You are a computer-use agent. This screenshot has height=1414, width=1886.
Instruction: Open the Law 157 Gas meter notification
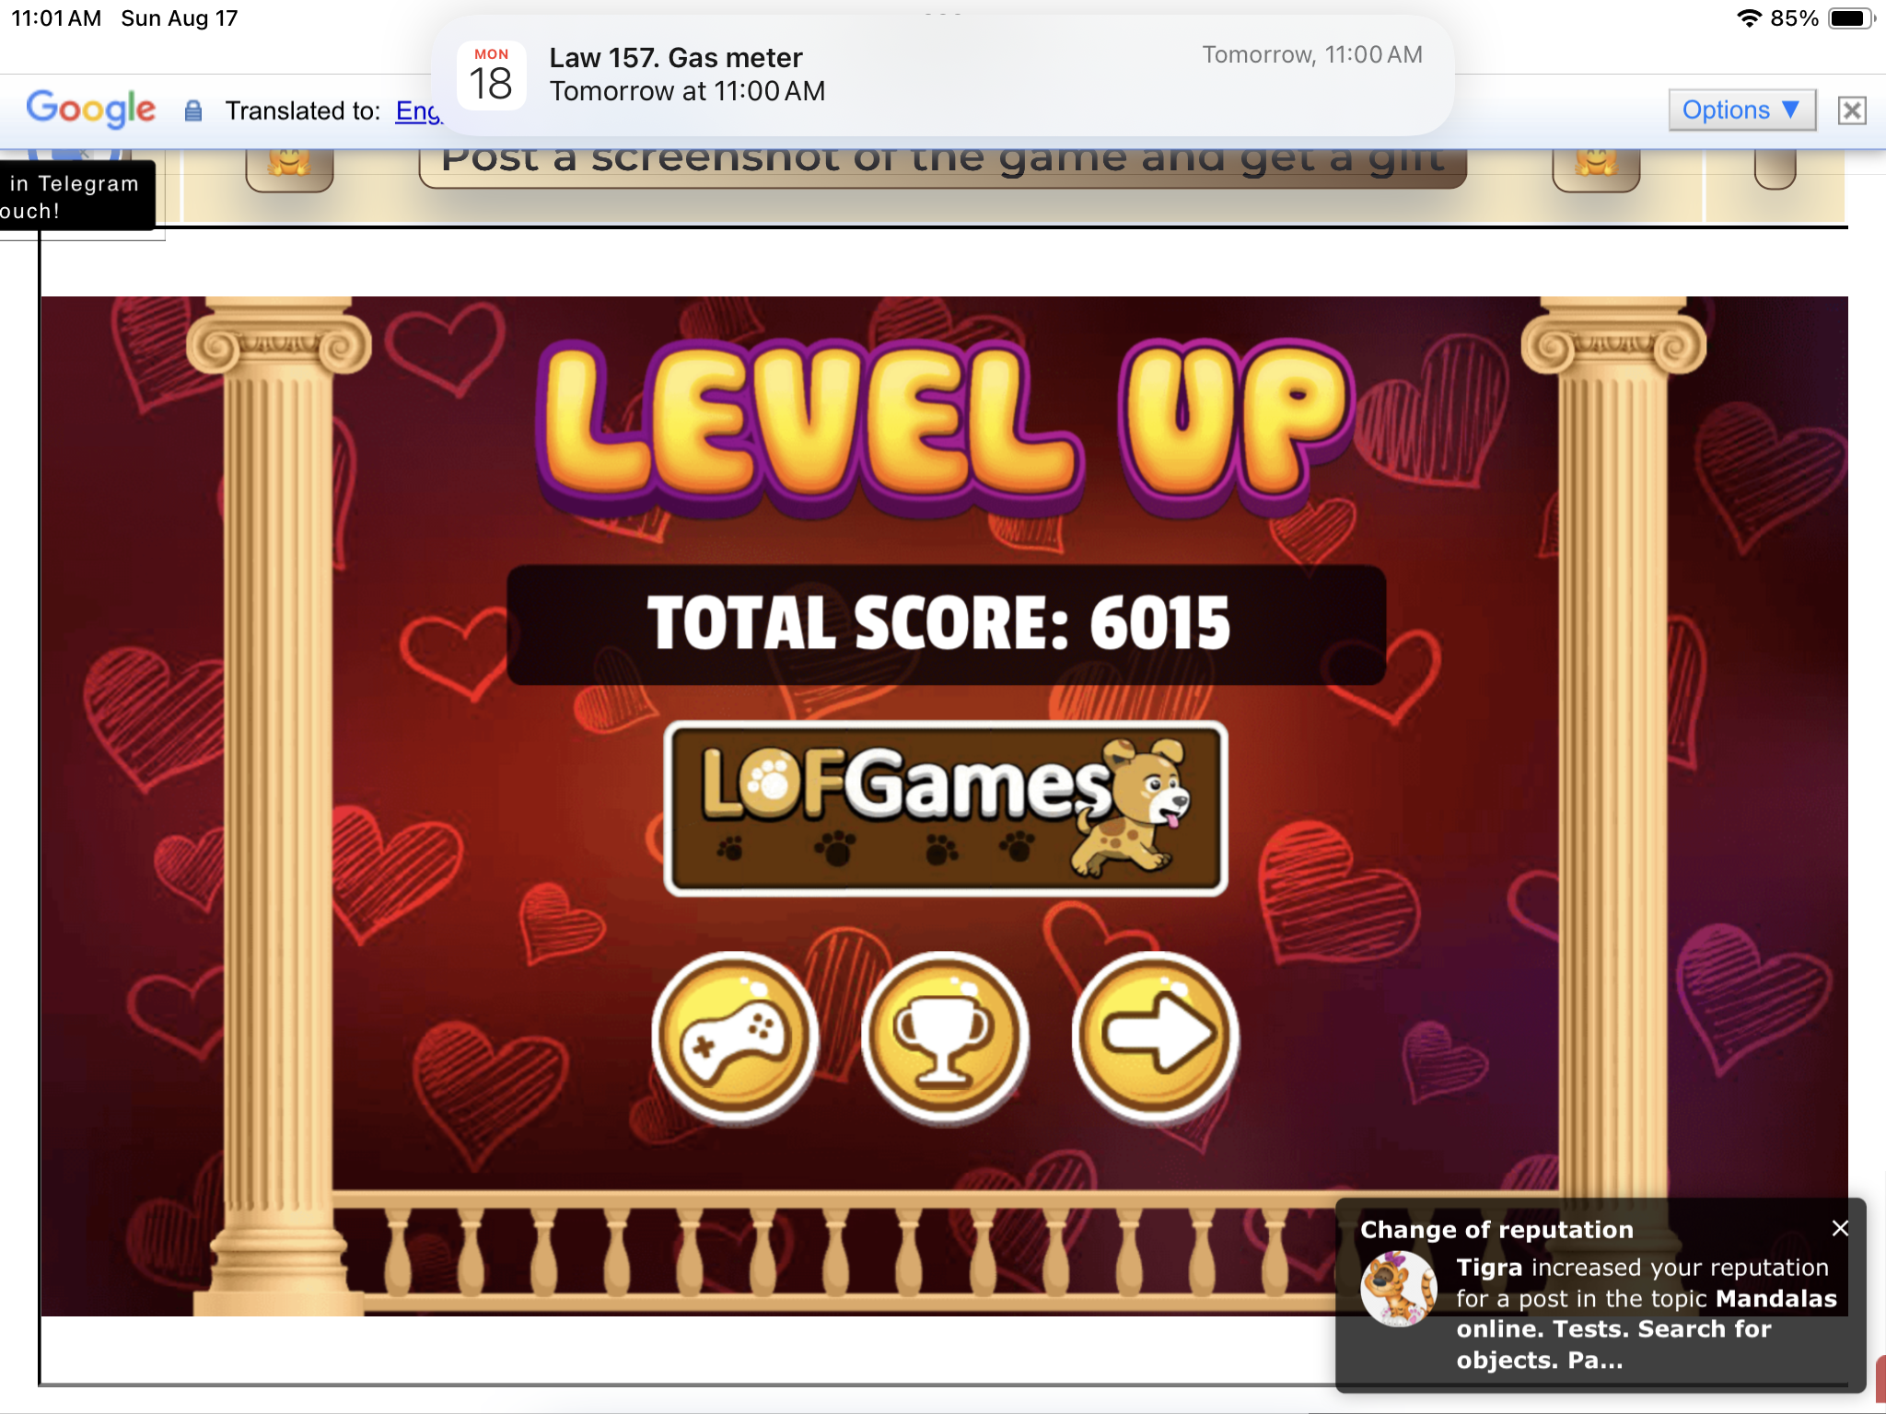pyautogui.click(x=942, y=75)
